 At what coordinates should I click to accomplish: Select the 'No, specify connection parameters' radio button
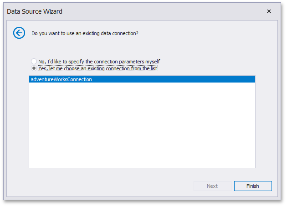pyautogui.click(x=34, y=61)
